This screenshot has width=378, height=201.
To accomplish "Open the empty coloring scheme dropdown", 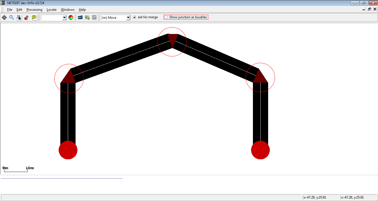I will (64, 18).
